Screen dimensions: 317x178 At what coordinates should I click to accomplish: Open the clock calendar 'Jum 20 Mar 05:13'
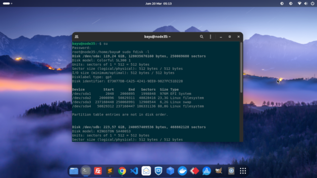[158, 3]
